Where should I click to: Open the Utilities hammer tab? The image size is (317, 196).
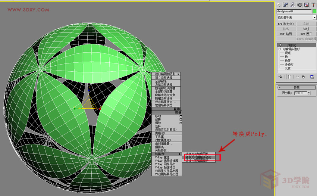[x=313, y=5]
